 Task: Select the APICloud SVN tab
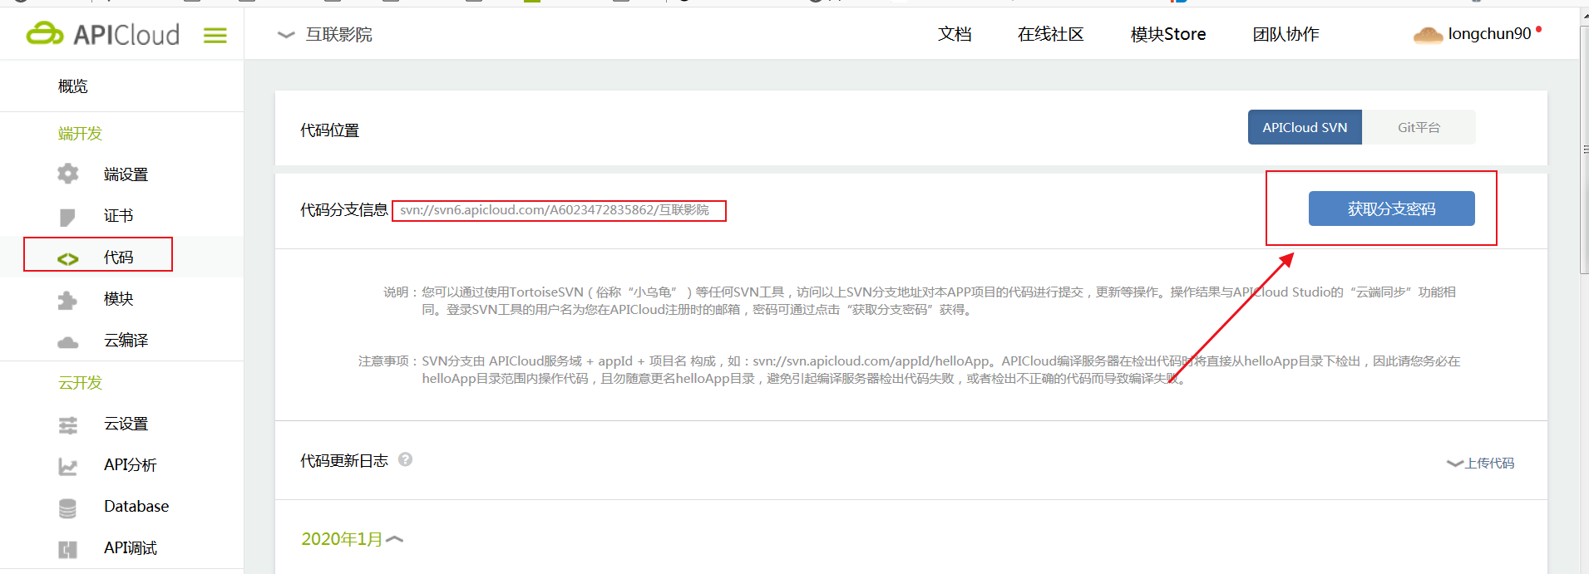1305,127
